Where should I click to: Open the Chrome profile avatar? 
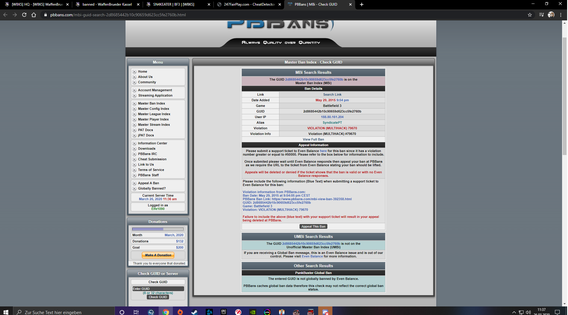point(551,15)
